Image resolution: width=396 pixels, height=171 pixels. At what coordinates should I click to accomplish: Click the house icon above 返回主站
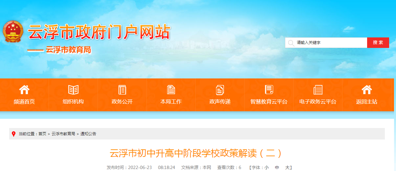(x=367, y=90)
